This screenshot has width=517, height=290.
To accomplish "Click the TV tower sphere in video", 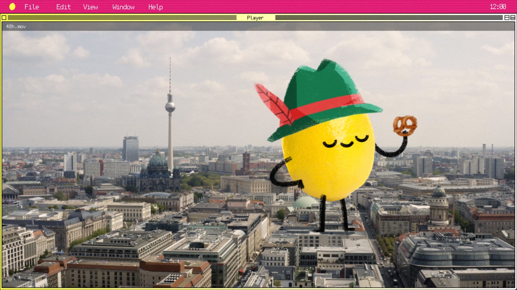I will [x=170, y=107].
